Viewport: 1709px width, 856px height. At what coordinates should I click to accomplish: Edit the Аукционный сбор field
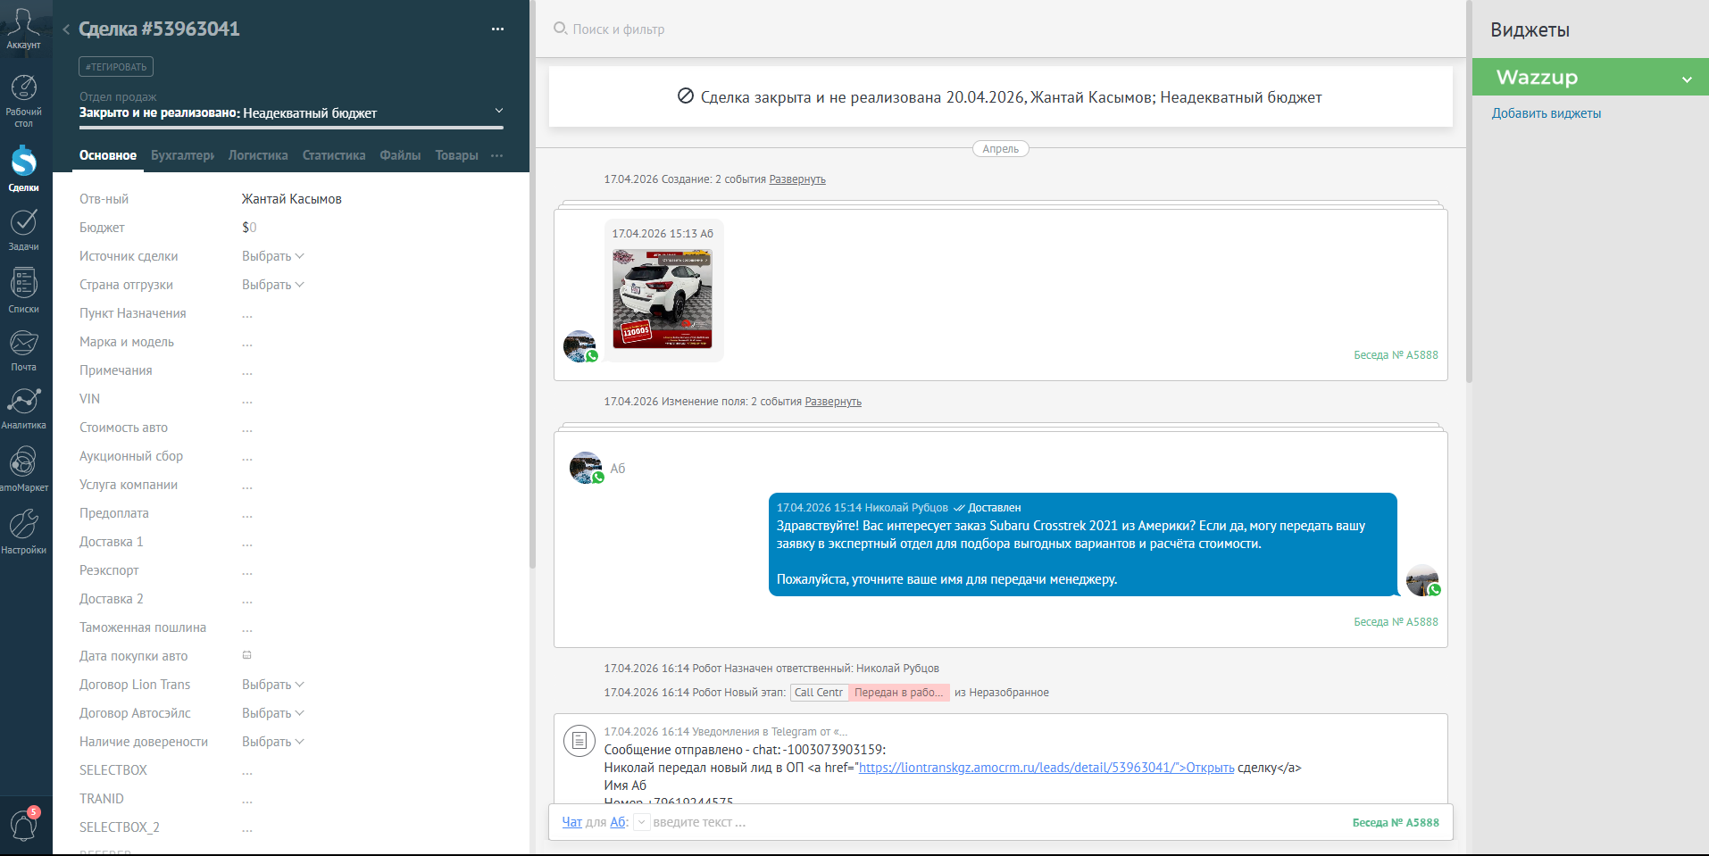pos(247,456)
